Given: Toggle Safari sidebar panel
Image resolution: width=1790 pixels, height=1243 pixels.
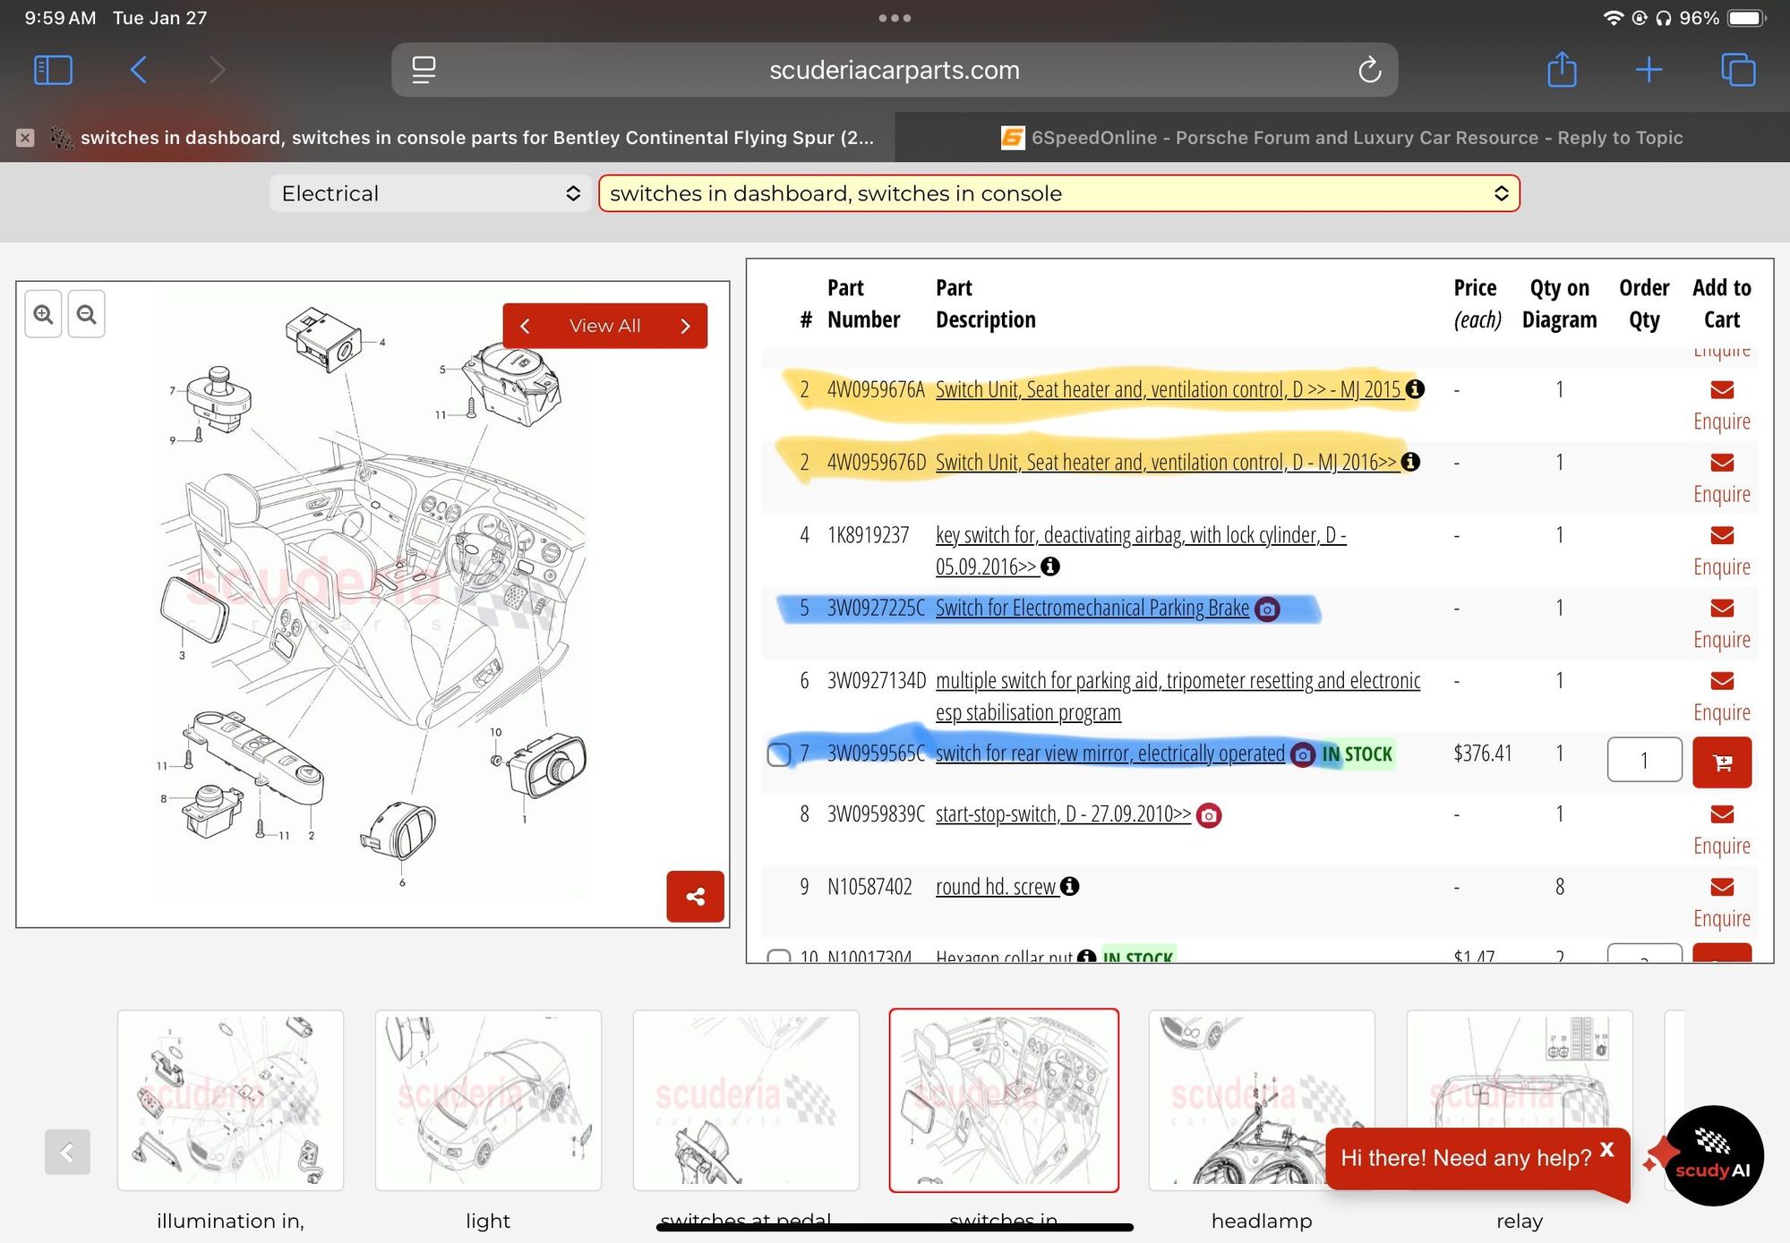Looking at the screenshot, I should [x=53, y=70].
